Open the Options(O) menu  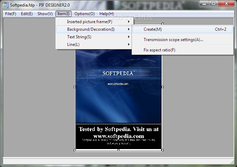pos(84,14)
